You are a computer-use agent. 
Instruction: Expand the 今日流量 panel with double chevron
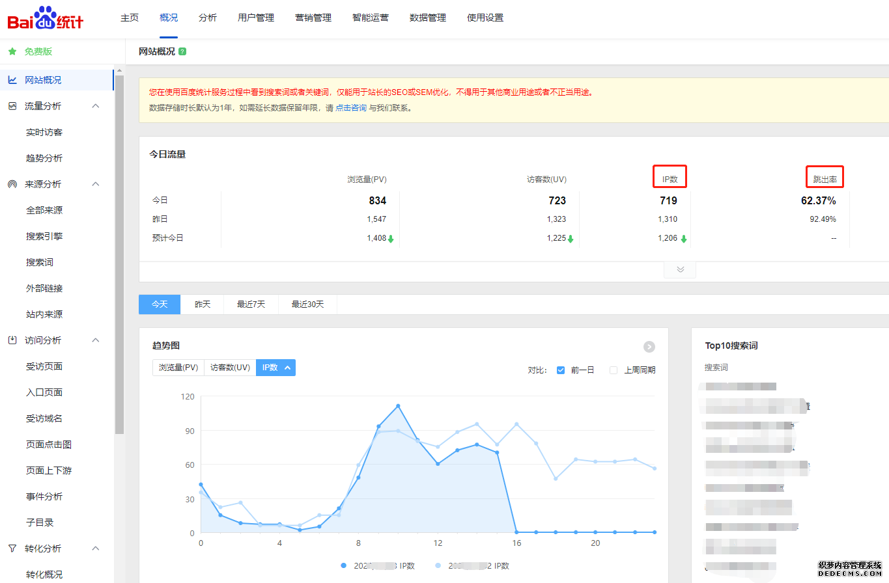tap(680, 269)
